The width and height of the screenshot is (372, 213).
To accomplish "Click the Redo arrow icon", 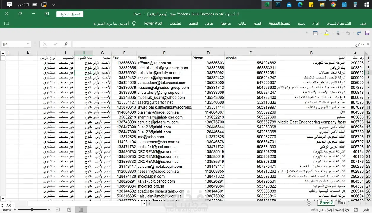I will [x=359, y=33].
